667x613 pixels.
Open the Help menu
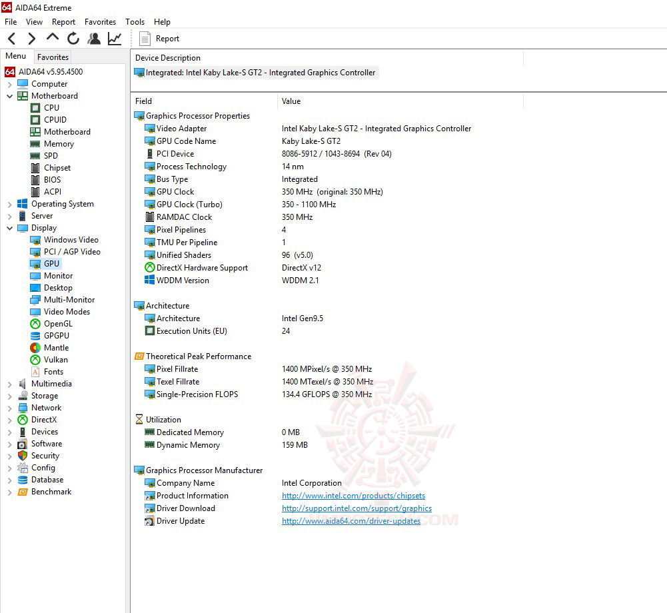pyautogui.click(x=162, y=22)
